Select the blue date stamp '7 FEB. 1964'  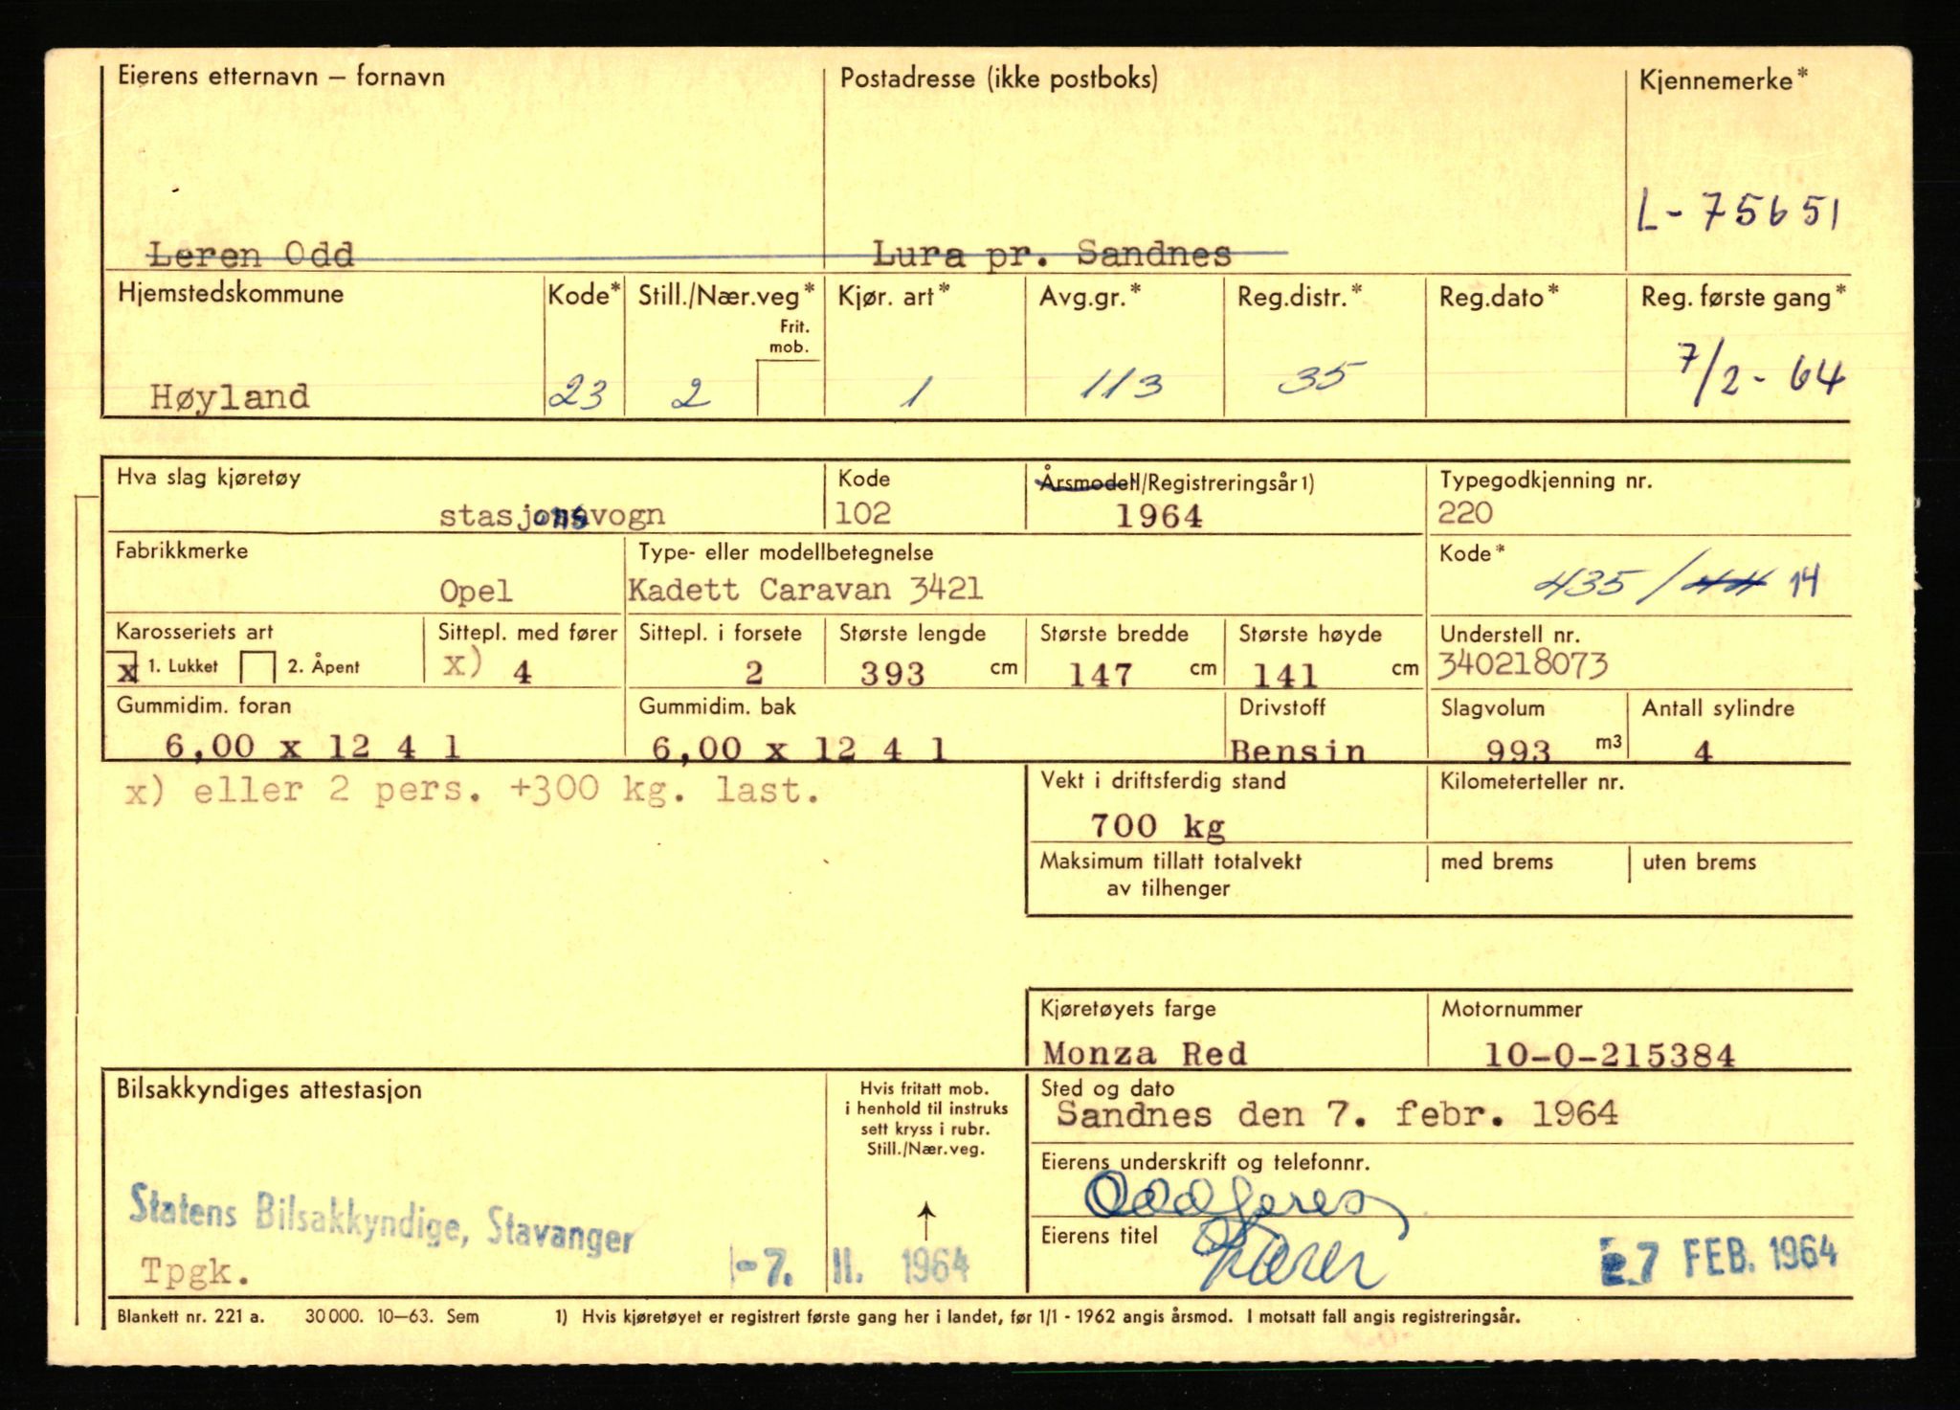(x=1720, y=1258)
